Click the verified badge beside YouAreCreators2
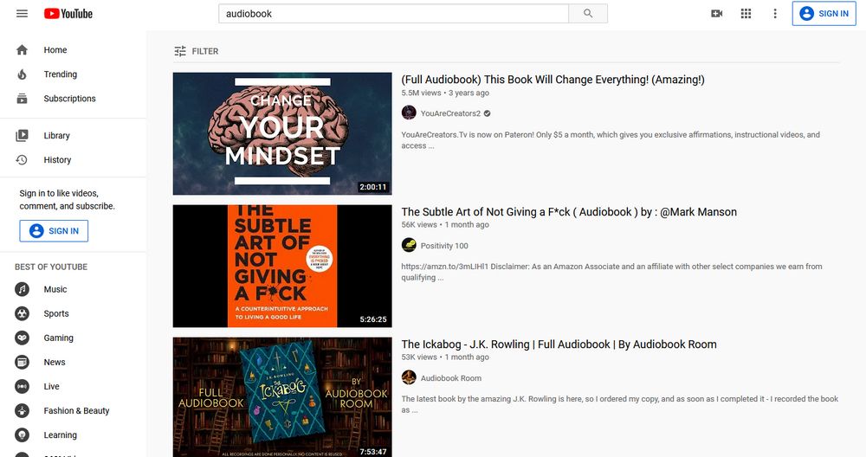Image resolution: width=866 pixels, height=457 pixels. (487, 113)
